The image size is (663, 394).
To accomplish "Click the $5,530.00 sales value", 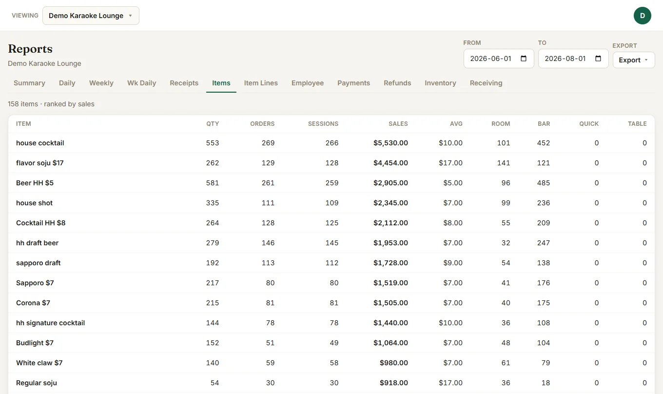I will (391, 143).
